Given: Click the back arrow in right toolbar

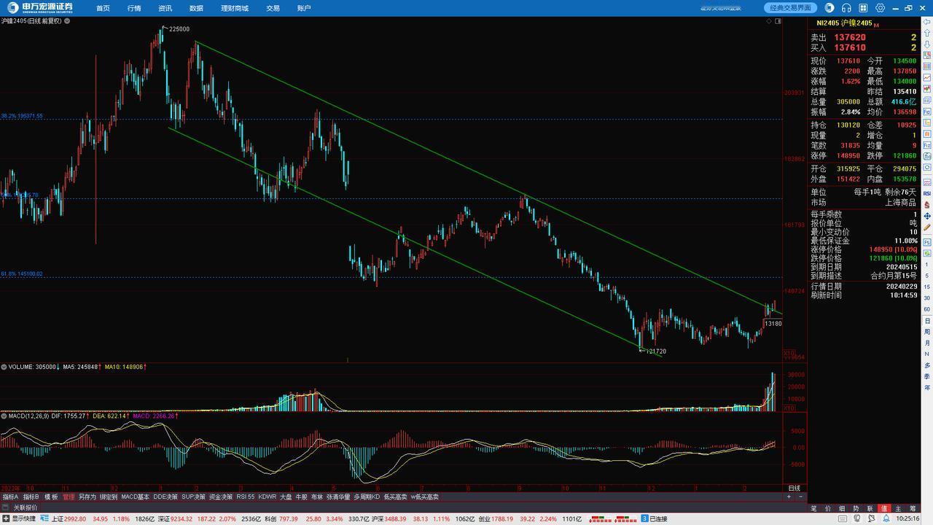Looking at the screenshot, I should 927,22.
